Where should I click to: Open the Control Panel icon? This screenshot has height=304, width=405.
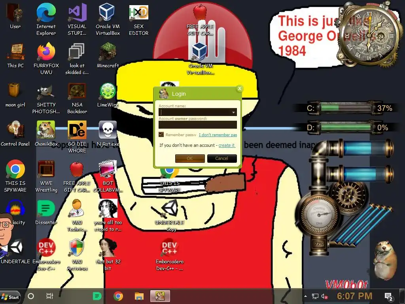click(15, 134)
